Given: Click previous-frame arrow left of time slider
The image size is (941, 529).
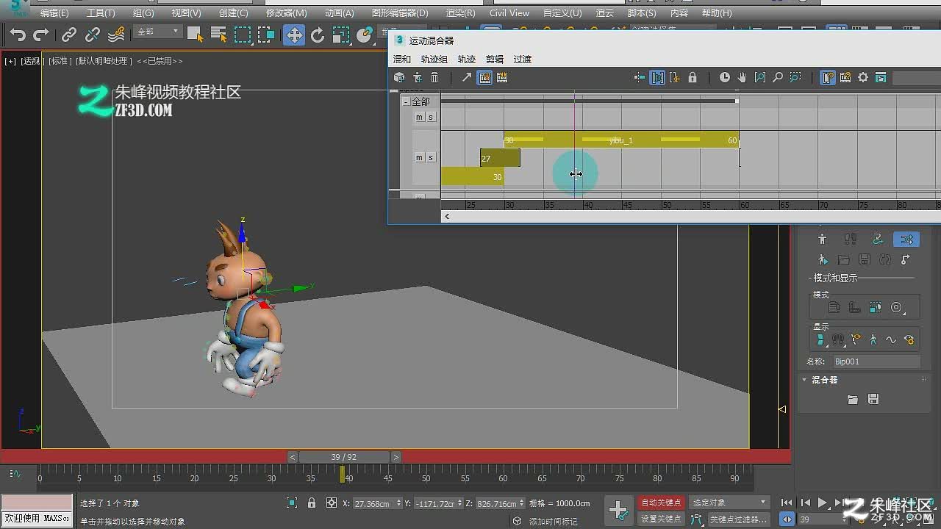Looking at the screenshot, I should 293,457.
